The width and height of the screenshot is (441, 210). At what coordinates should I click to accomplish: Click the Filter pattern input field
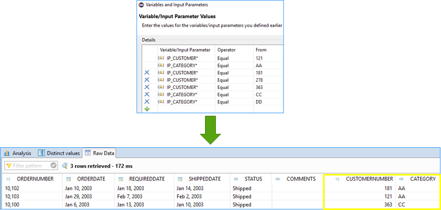[x=31, y=166]
